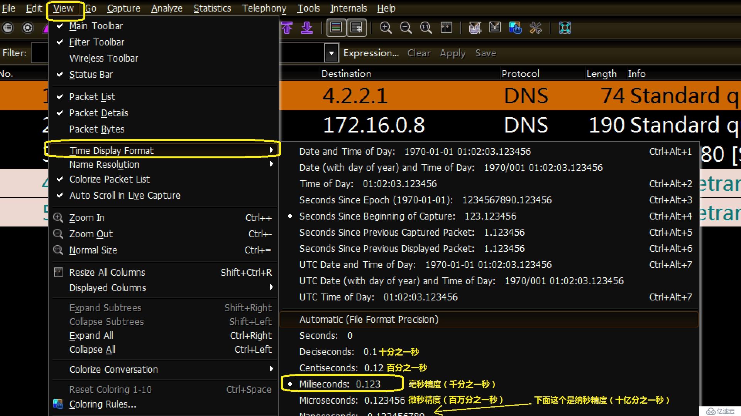This screenshot has width=741, height=416.
Task: Click the zoom out magnifier toolbar icon
Action: (x=406, y=28)
